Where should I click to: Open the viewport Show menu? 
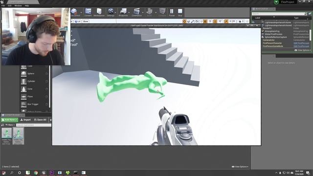click(86, 22)
